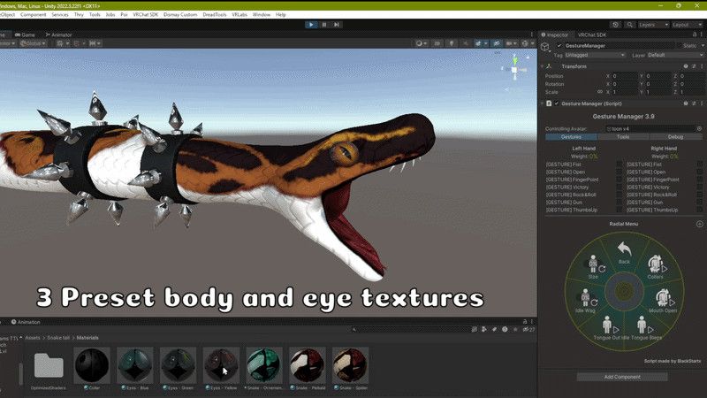Image resolution: width=707 pixels, height=398 pixels.
Task: Open Colors submenu in the radial menu
Action: coord(656,267)
